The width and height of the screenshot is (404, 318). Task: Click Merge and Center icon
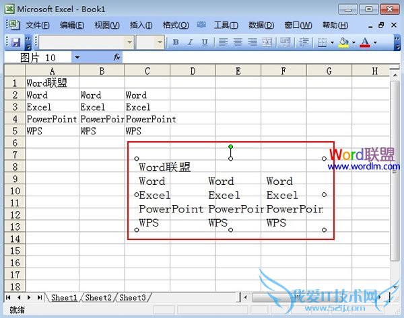267,42
